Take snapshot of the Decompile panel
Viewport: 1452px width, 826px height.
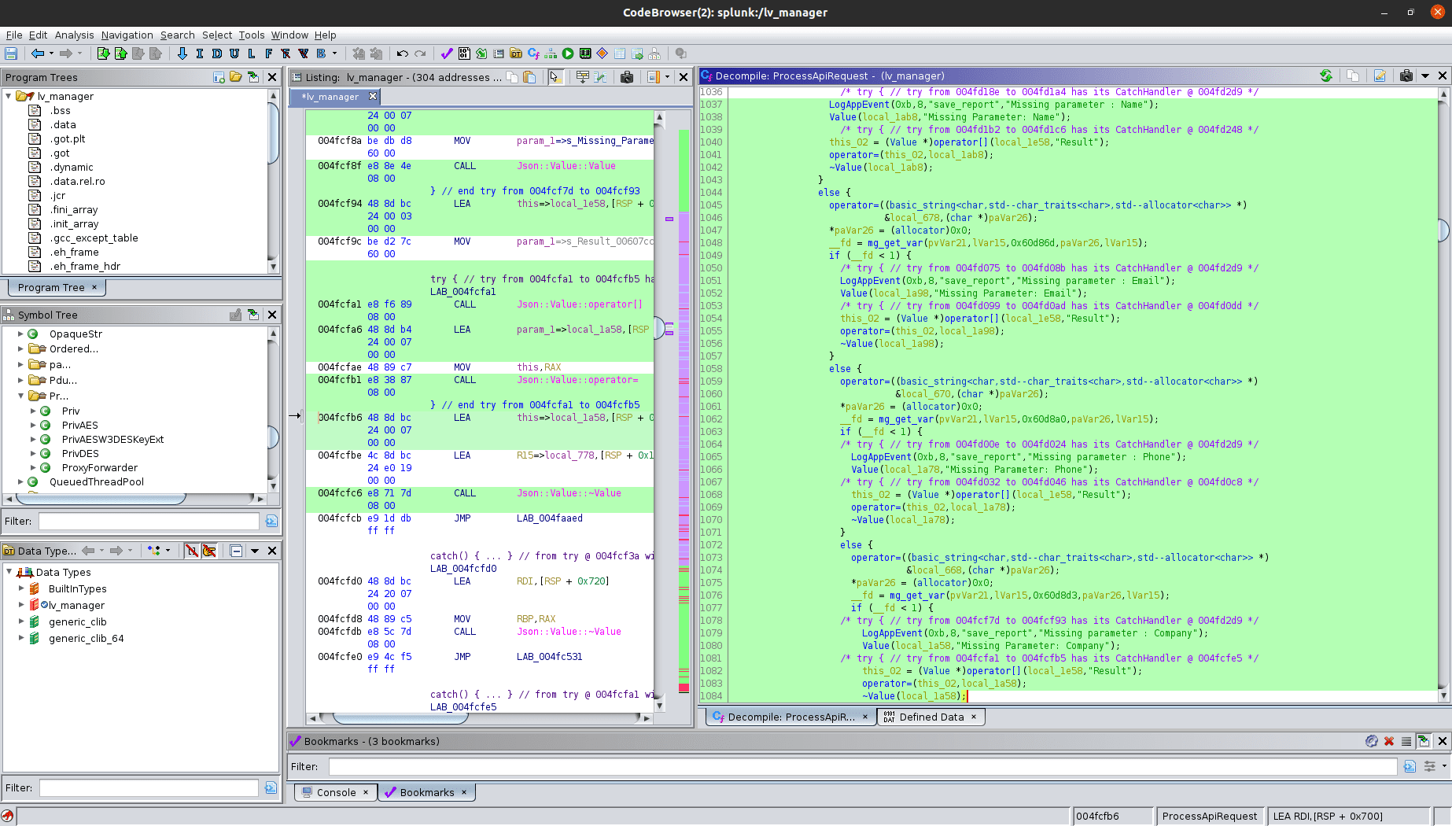[x=1406, y=76]
